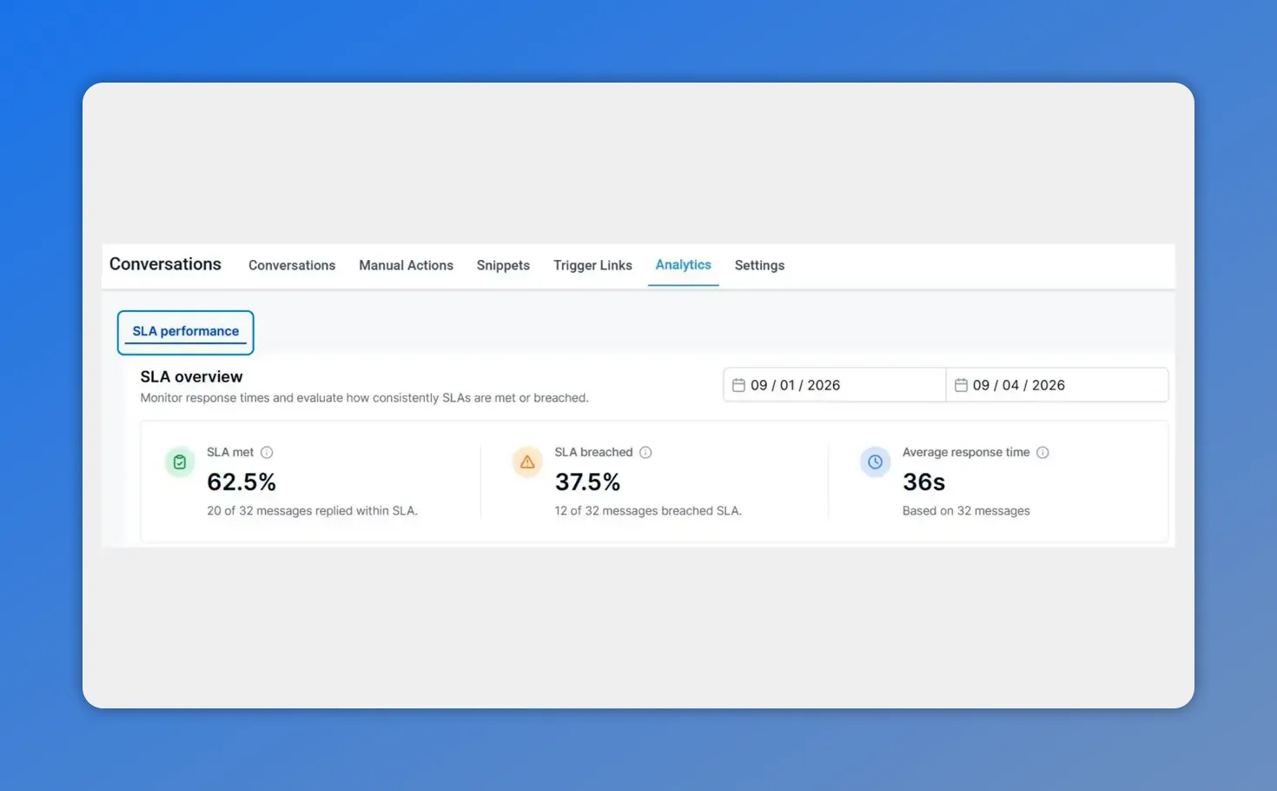The image size is (1277, 791).
Task: Click the info icon next to SLA met
Action: [x=267, y=452]
